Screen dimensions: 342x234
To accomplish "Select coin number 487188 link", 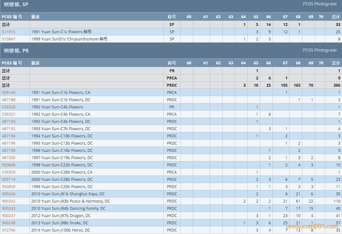I will pos(9,100).
